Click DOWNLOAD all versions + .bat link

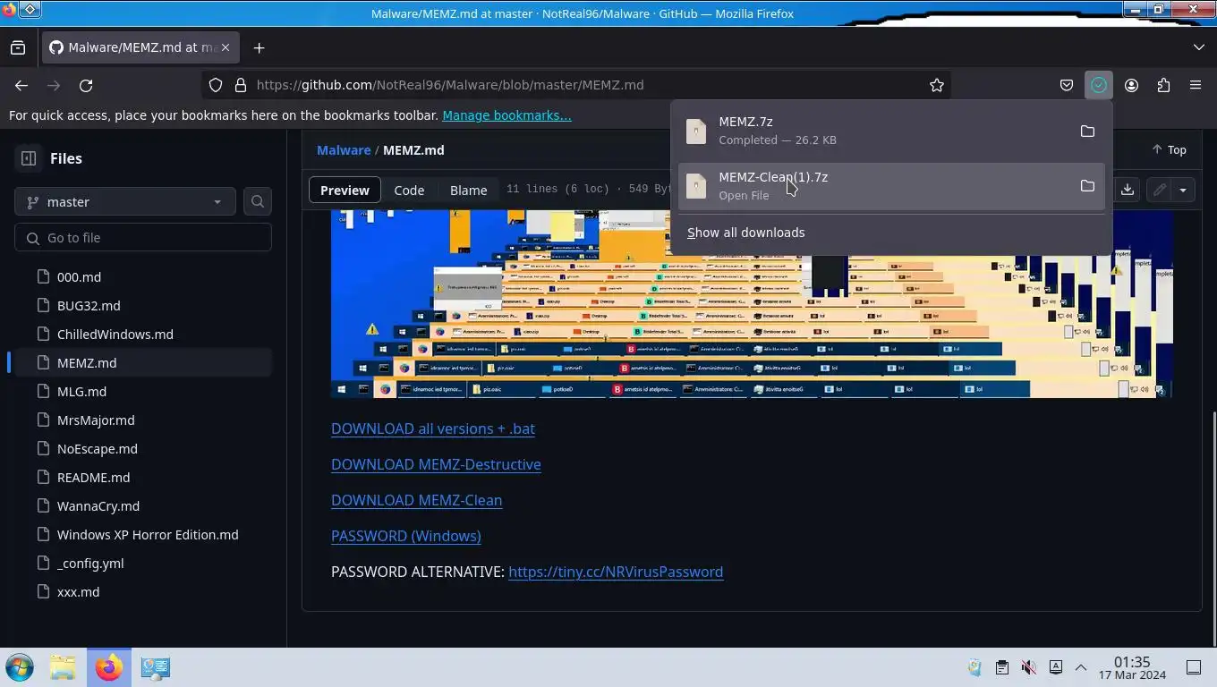[x=433, y=428]
